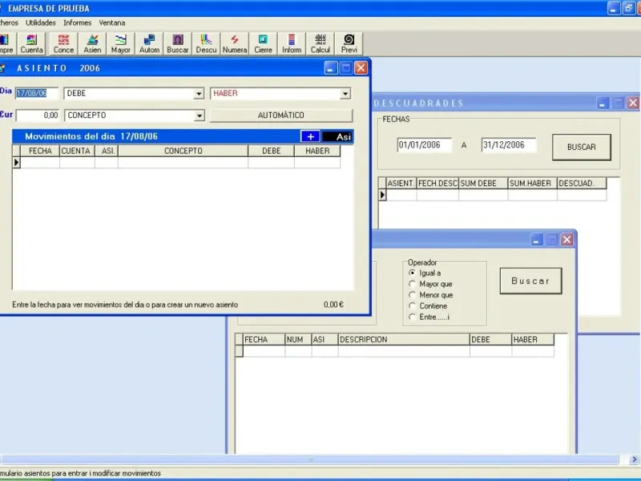
Task: Expand the CONCEPTO dropdown
Action: [199, 115]
